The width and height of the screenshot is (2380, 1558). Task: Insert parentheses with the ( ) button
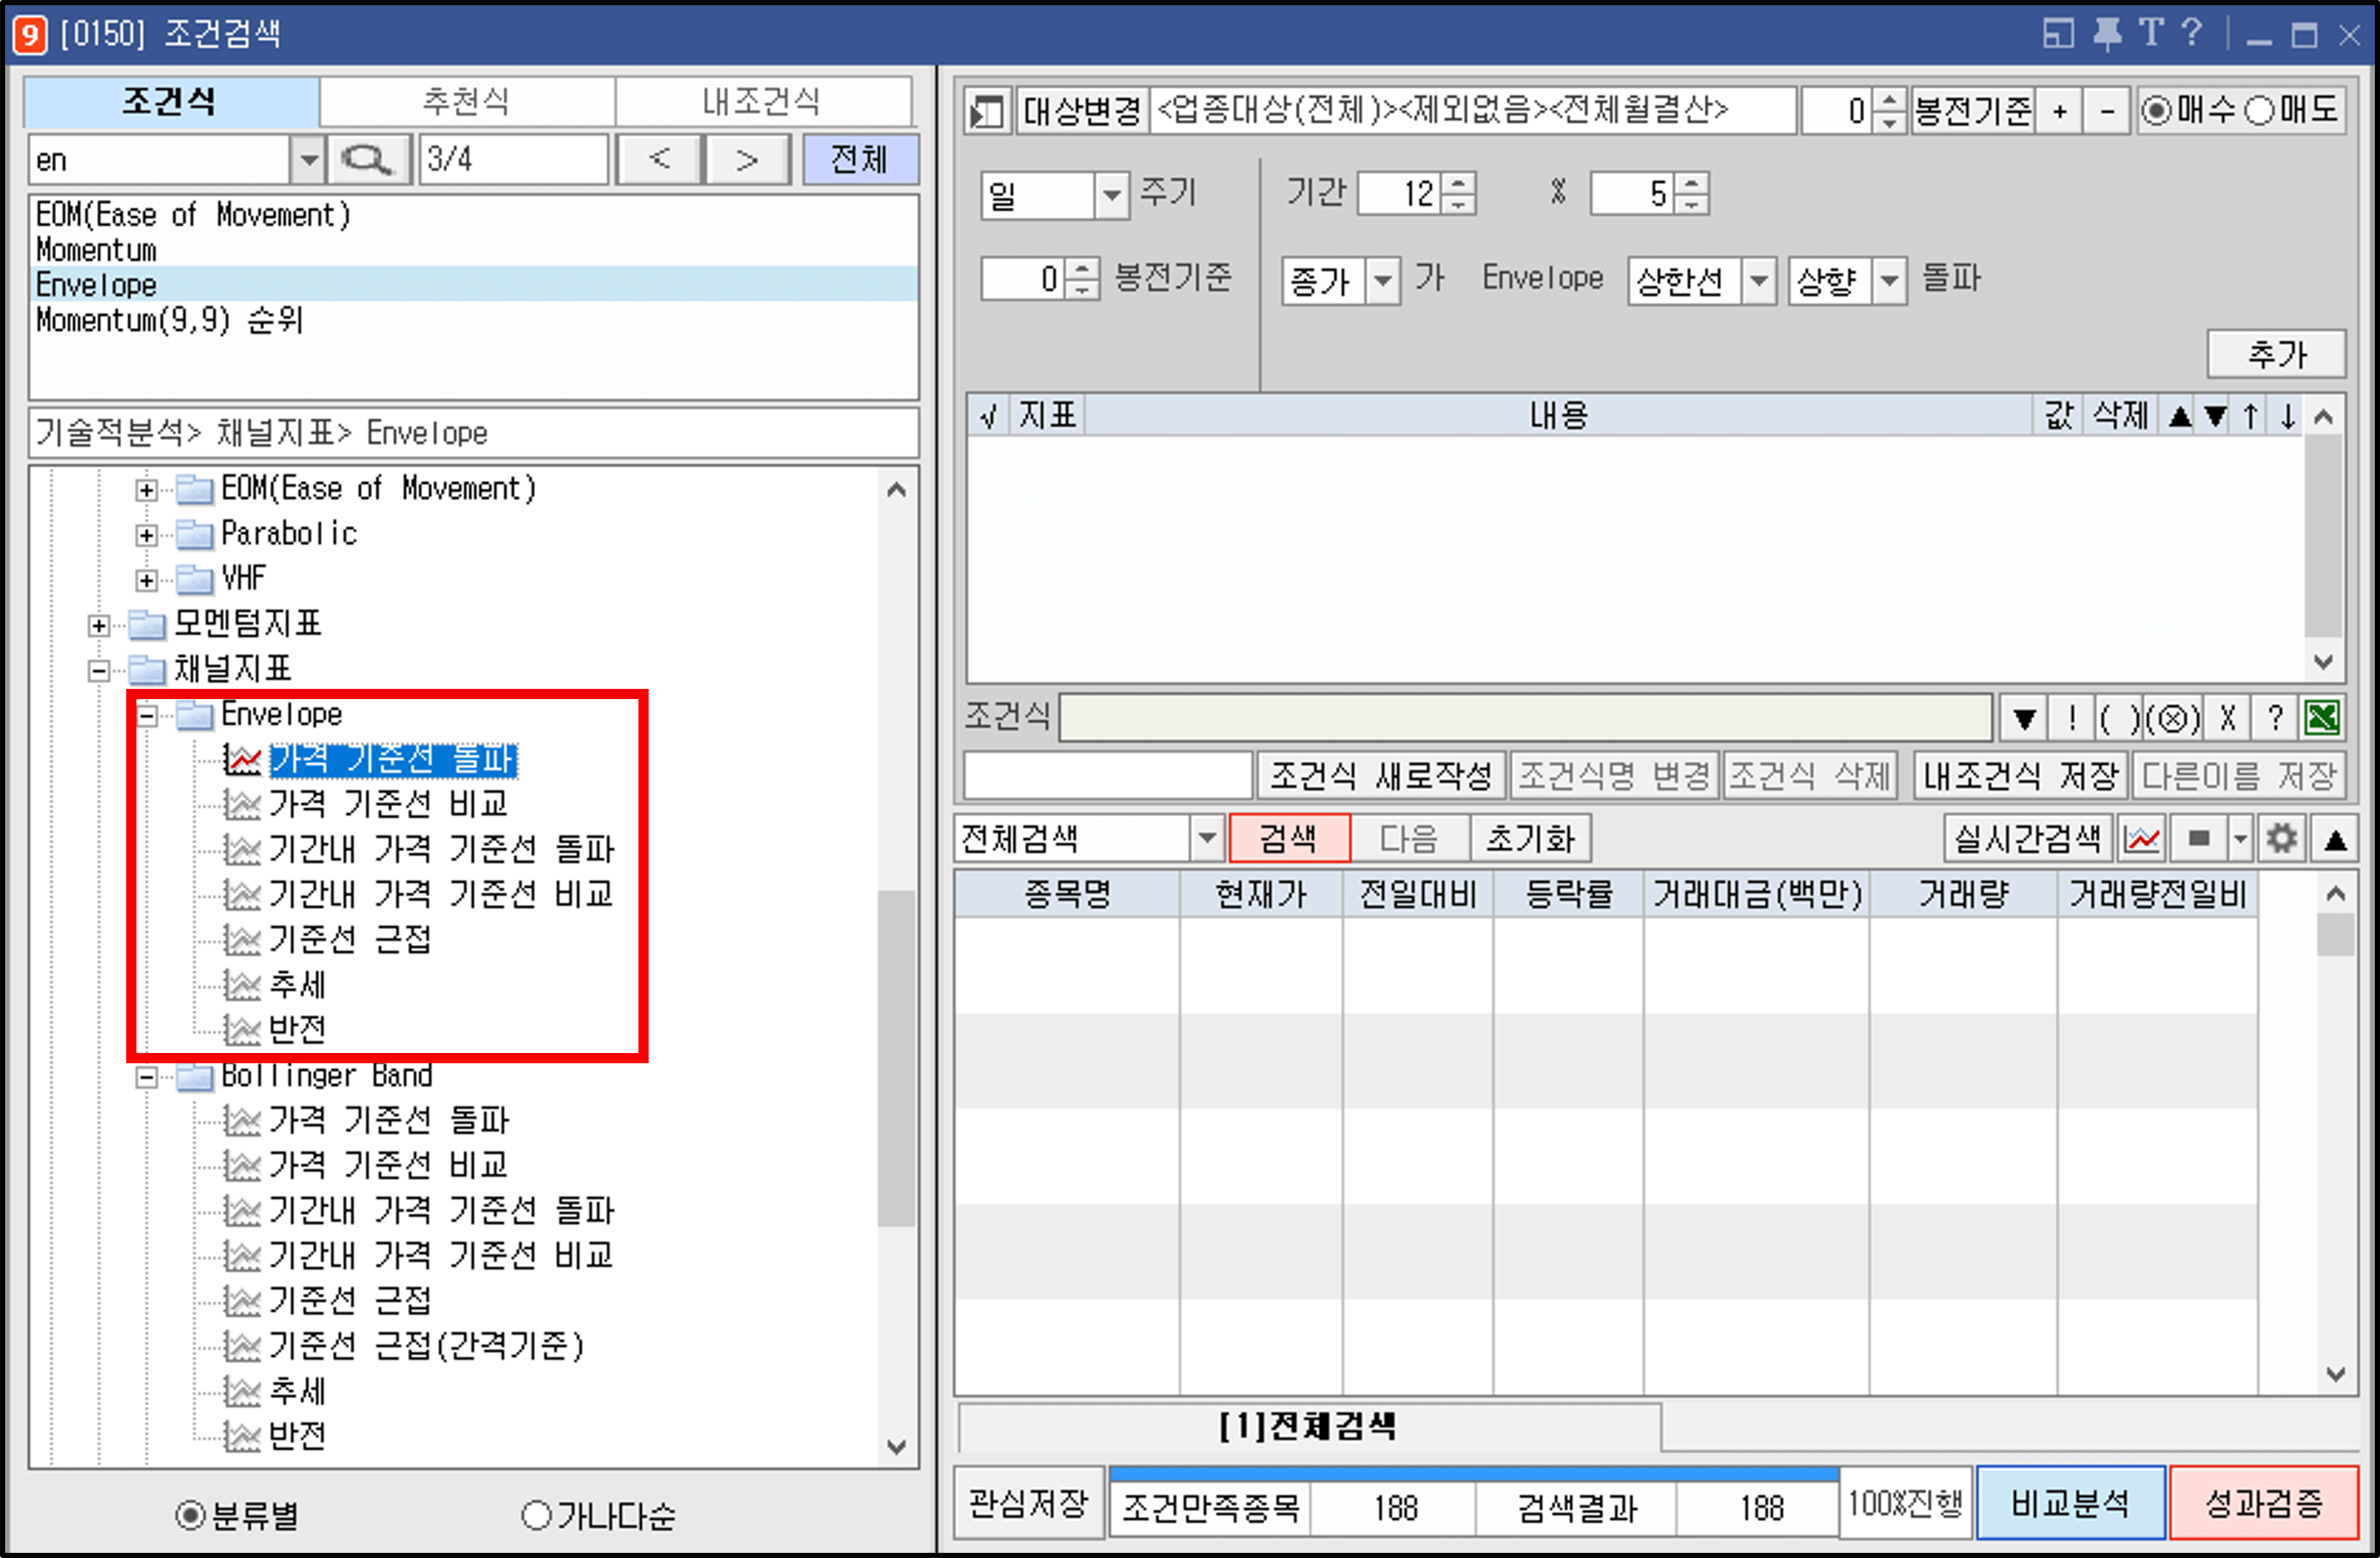coord(2119,718)
